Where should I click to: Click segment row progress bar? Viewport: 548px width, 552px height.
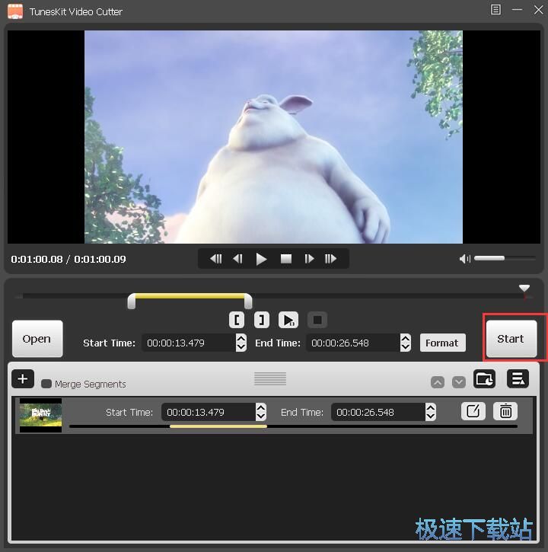293,426
